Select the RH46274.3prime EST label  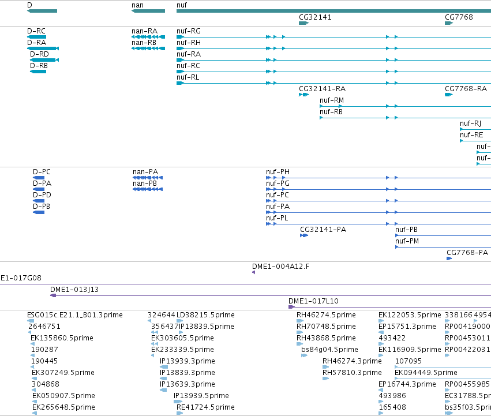353,361
